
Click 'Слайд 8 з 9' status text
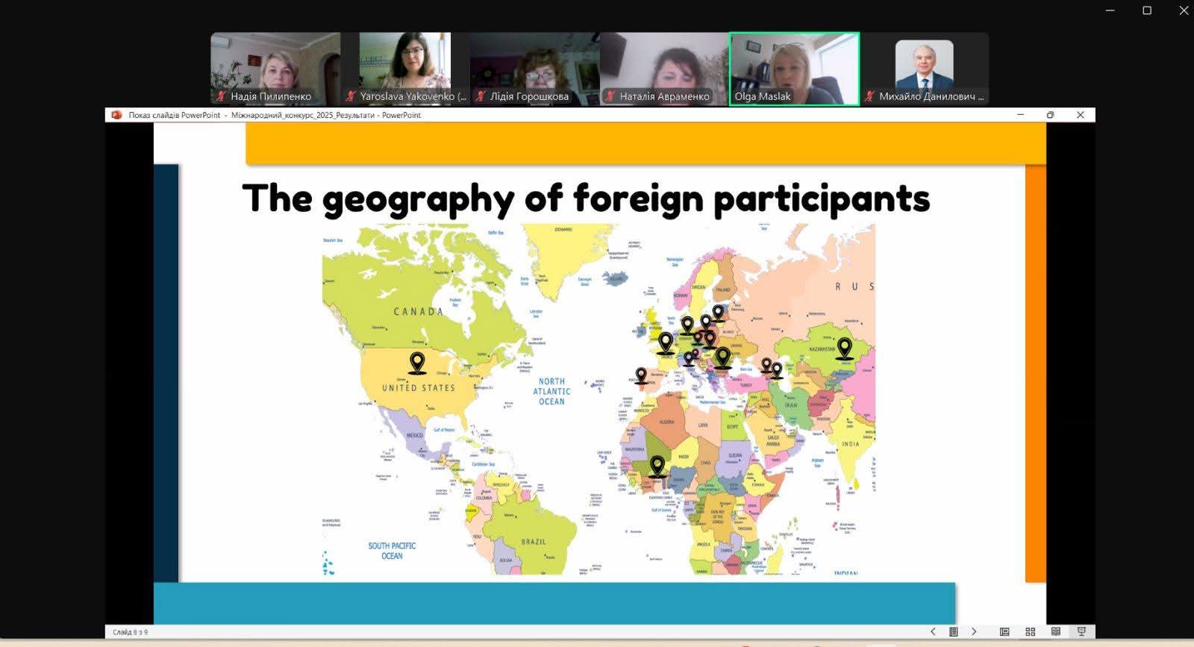pyautogui.click(x=130, y=632)
